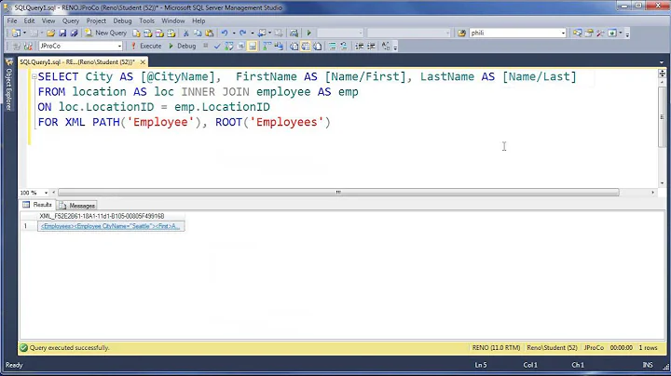Toggle Include Actual Execution Plan
This screenshot has width=671, height=376.
click(267, 47)
